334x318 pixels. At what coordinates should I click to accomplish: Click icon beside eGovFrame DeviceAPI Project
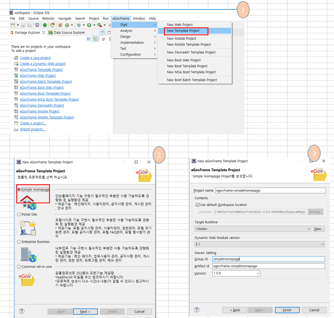coord(16,105)
